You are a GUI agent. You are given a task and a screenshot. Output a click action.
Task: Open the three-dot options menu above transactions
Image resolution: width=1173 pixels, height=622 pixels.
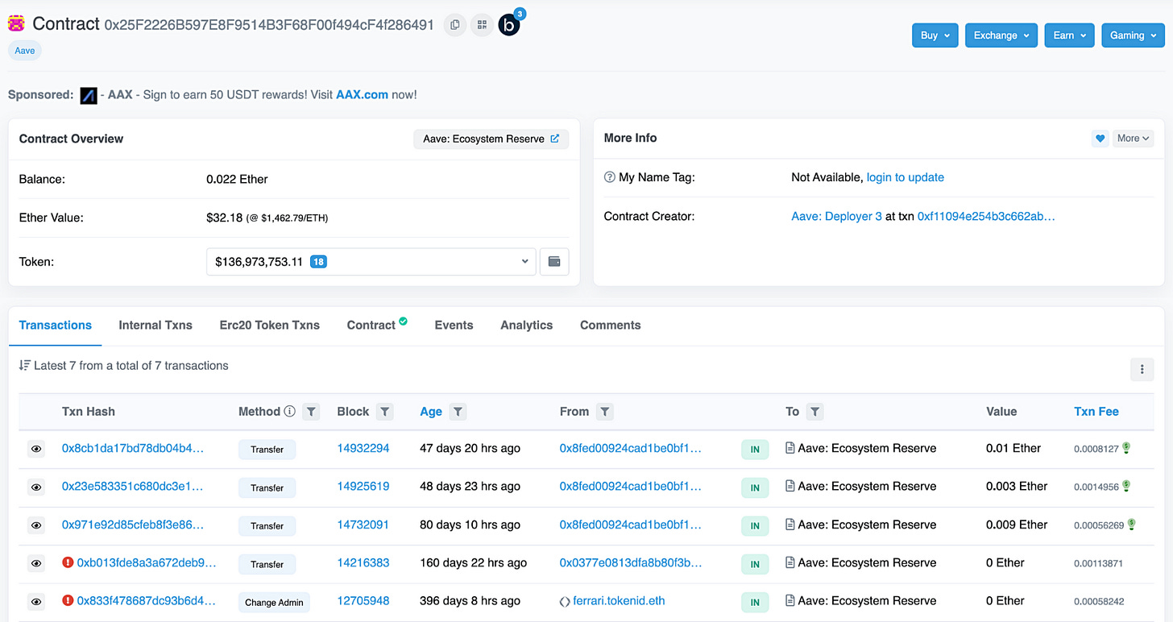pos(1142,369)
